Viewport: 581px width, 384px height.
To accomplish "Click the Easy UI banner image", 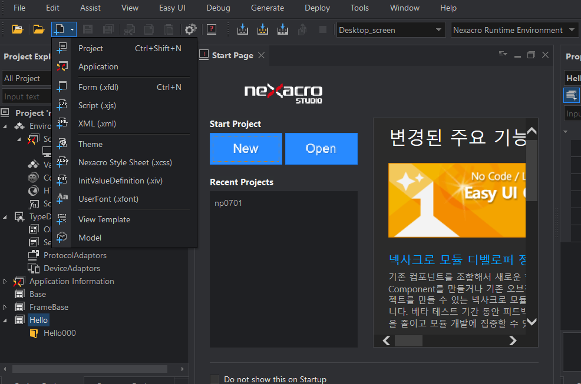I will pyautogui.click(x=457, y=200).
